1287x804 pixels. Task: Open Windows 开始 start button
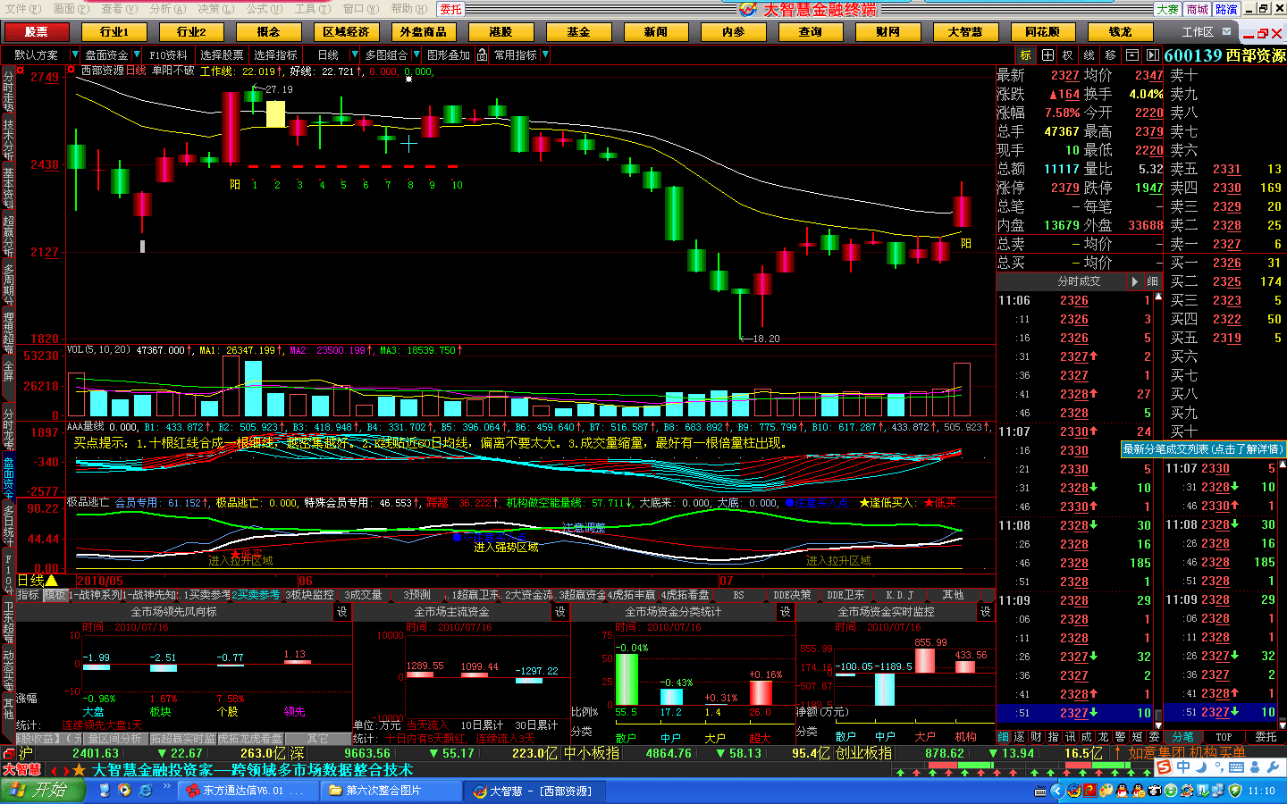tap(42, 791)
